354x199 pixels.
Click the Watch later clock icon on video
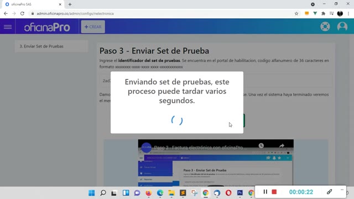pos(261,146)
